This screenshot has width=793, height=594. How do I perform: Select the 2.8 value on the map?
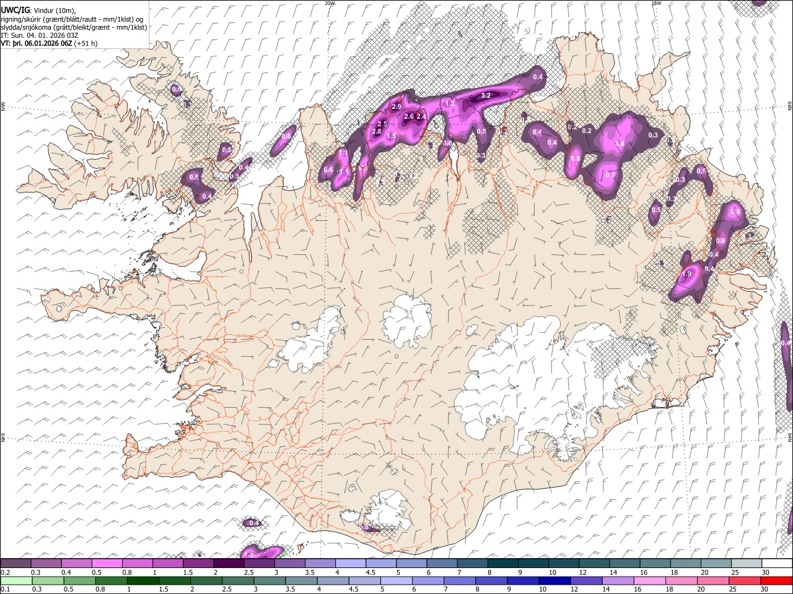point(377,131)
